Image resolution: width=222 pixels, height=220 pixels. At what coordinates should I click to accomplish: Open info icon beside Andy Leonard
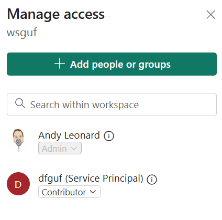tap(109, 136)
